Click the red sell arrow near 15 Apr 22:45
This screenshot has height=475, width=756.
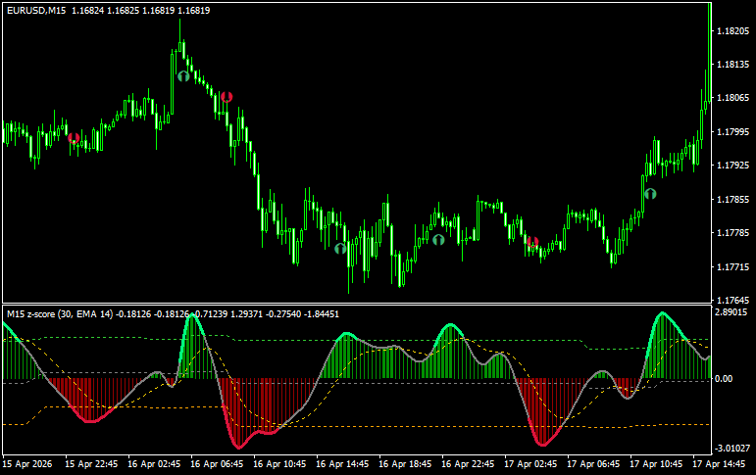click(74, 138)
